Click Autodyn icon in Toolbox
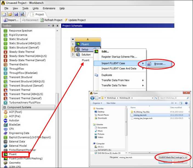This screenshot has height=168, width=193. pyautogui.click(x=5, y=120)
